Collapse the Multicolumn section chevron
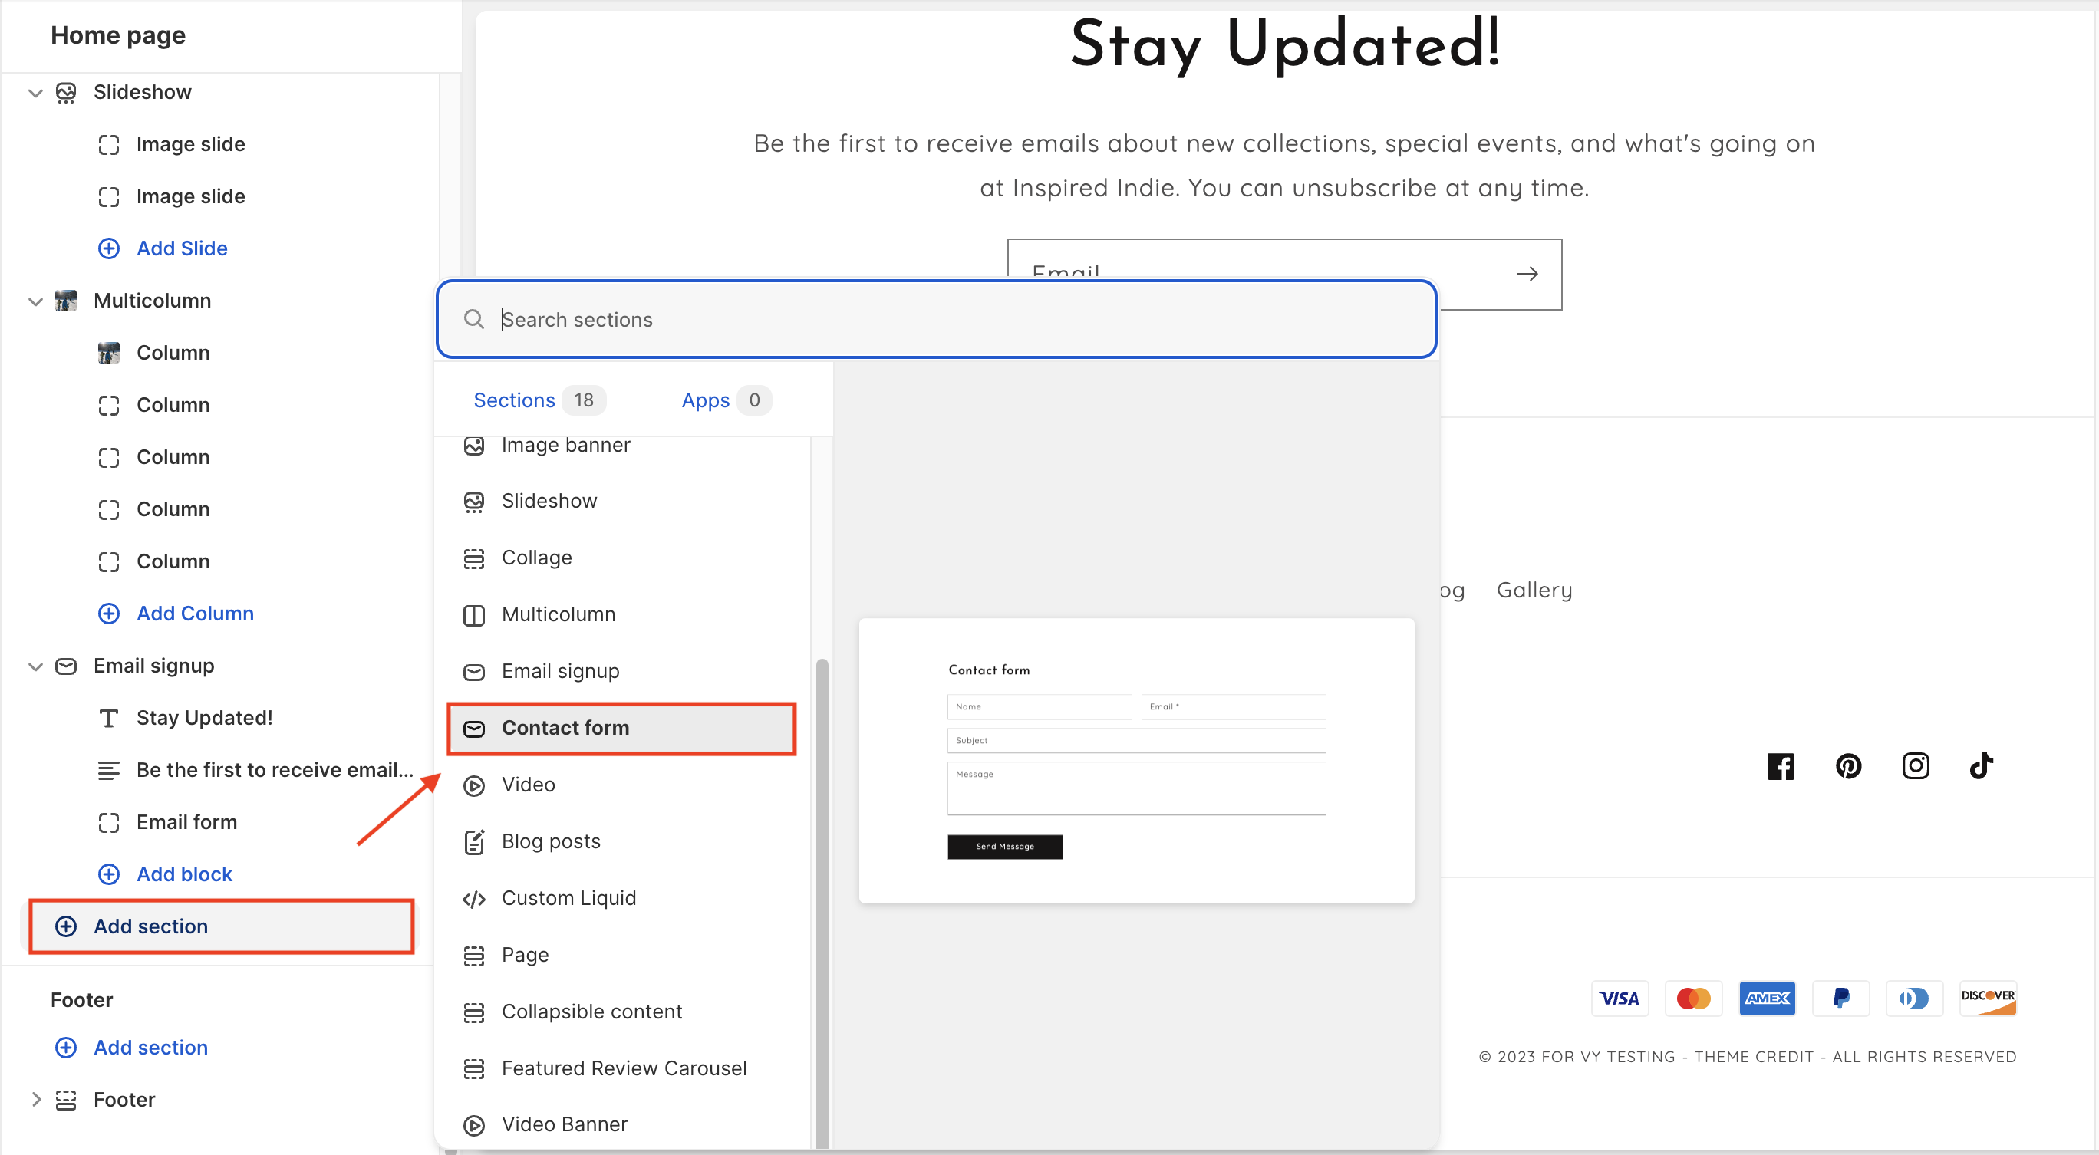 (x=35, y=301)
